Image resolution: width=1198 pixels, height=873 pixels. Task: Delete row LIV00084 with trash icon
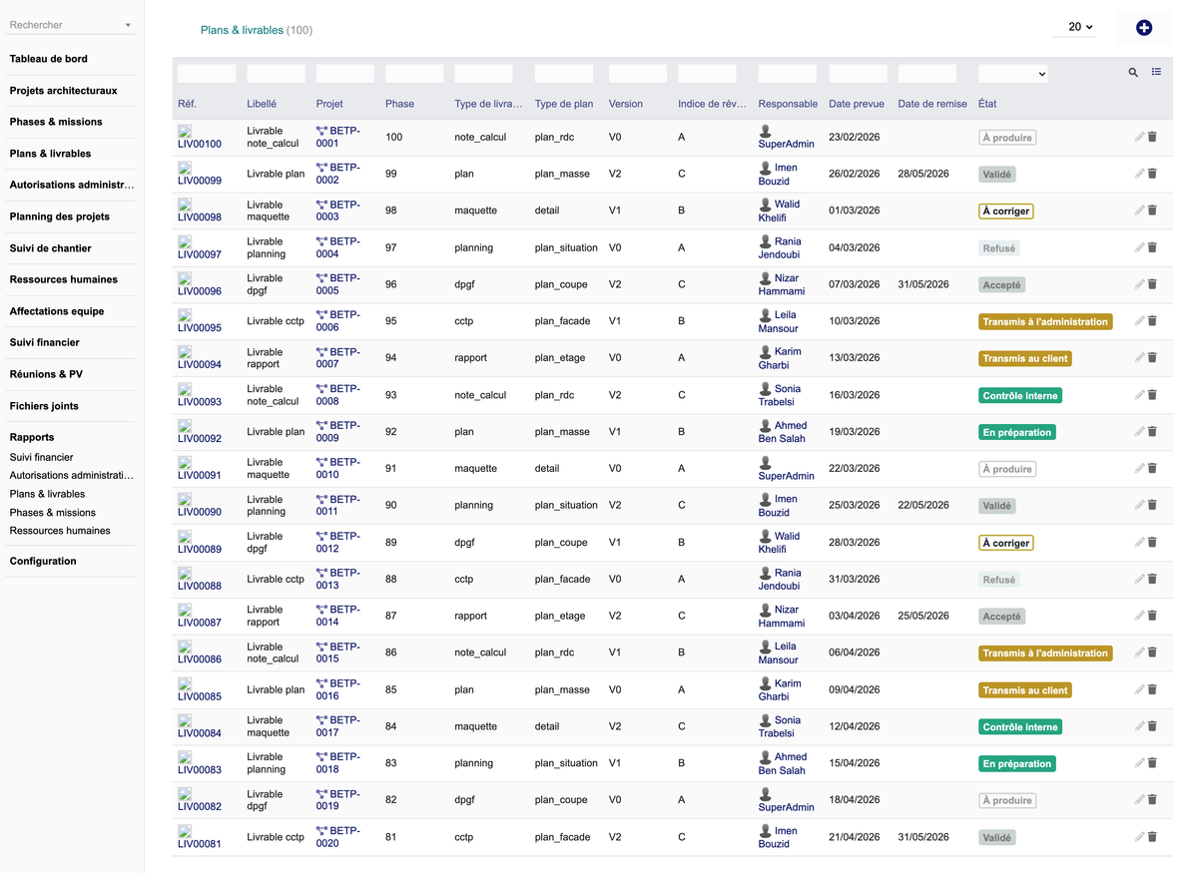1152,727
